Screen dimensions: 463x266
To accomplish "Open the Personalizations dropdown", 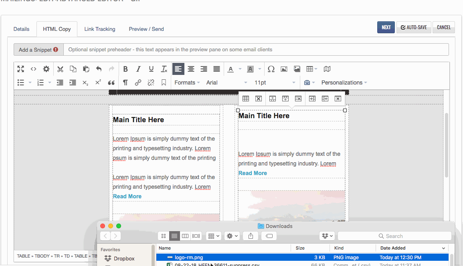I will (x=344, y=83).
